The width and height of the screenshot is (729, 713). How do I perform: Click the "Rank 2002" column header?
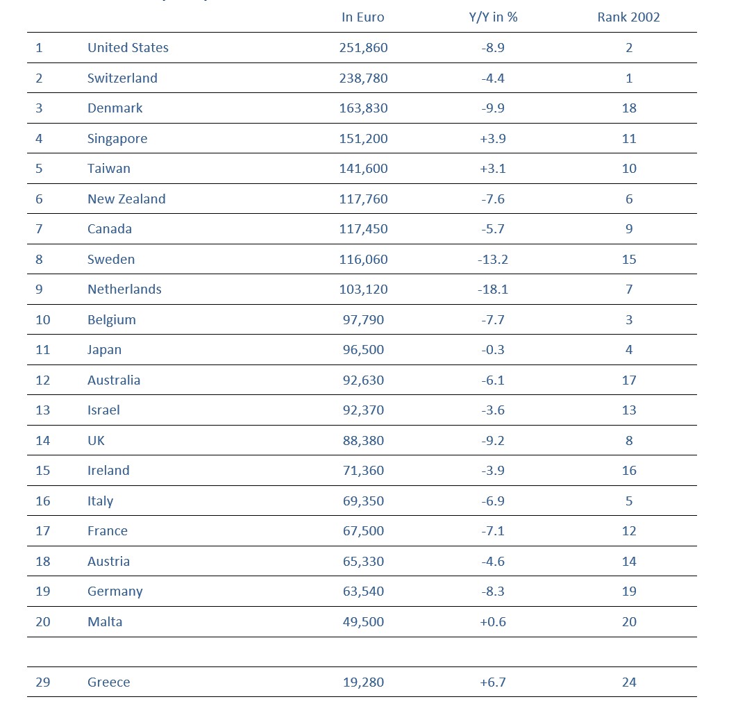628,17
